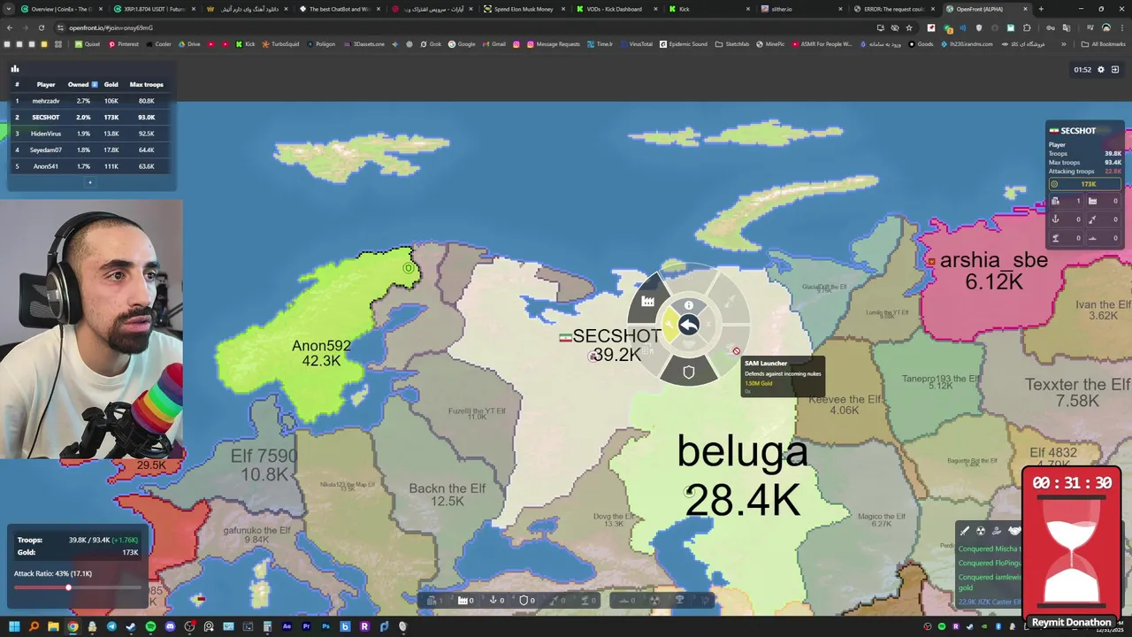Toggle the fourth events filter icon
The image size is (1132, 637).
tap(1013, 531)
